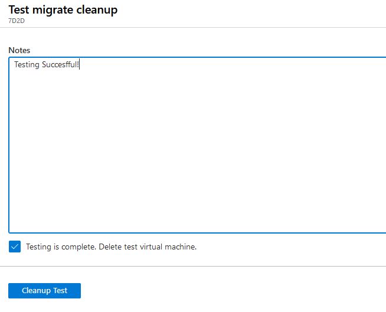The width and height of the screenshot is (386, 312).
Task: Click the 'Test migrate cleanup' page title
Action: (x=63, y=10)
